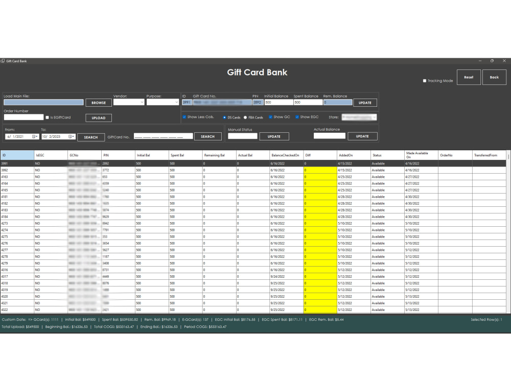Open the Purpose dropdown
The image size is (511, 383).
pyautogui.click(x=162, y=102)
